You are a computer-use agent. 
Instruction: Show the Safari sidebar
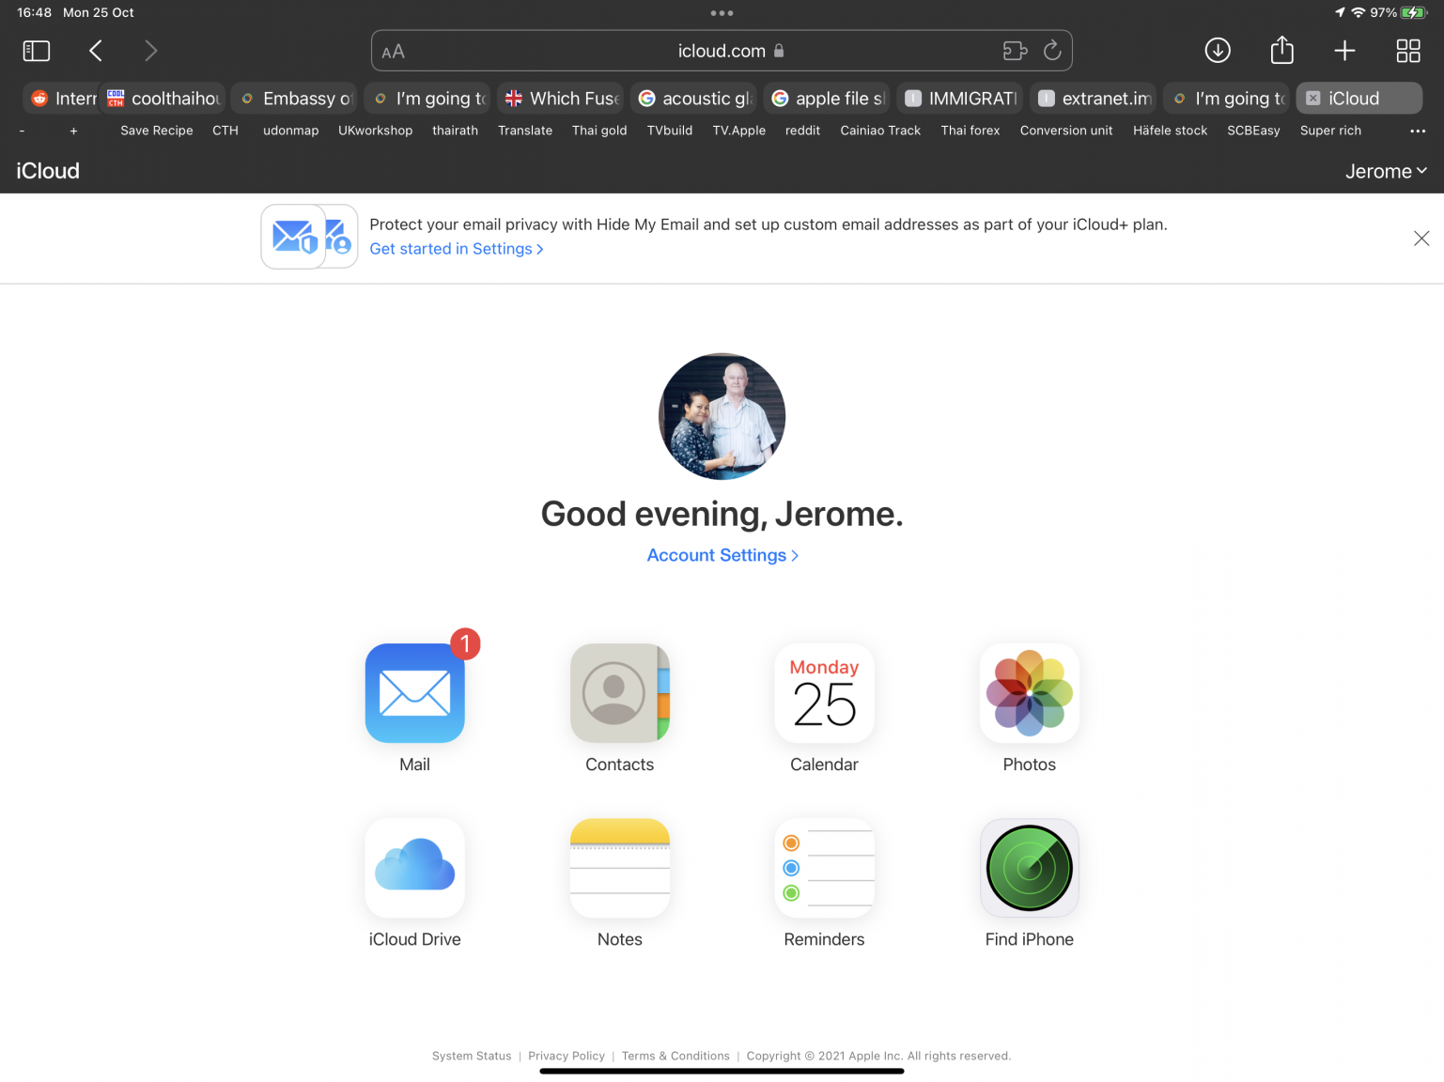point(37,51)
